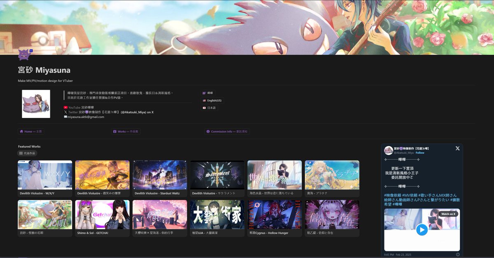
Task: Click the YouTube icon in profile links
Action: [x=65, y=107]
